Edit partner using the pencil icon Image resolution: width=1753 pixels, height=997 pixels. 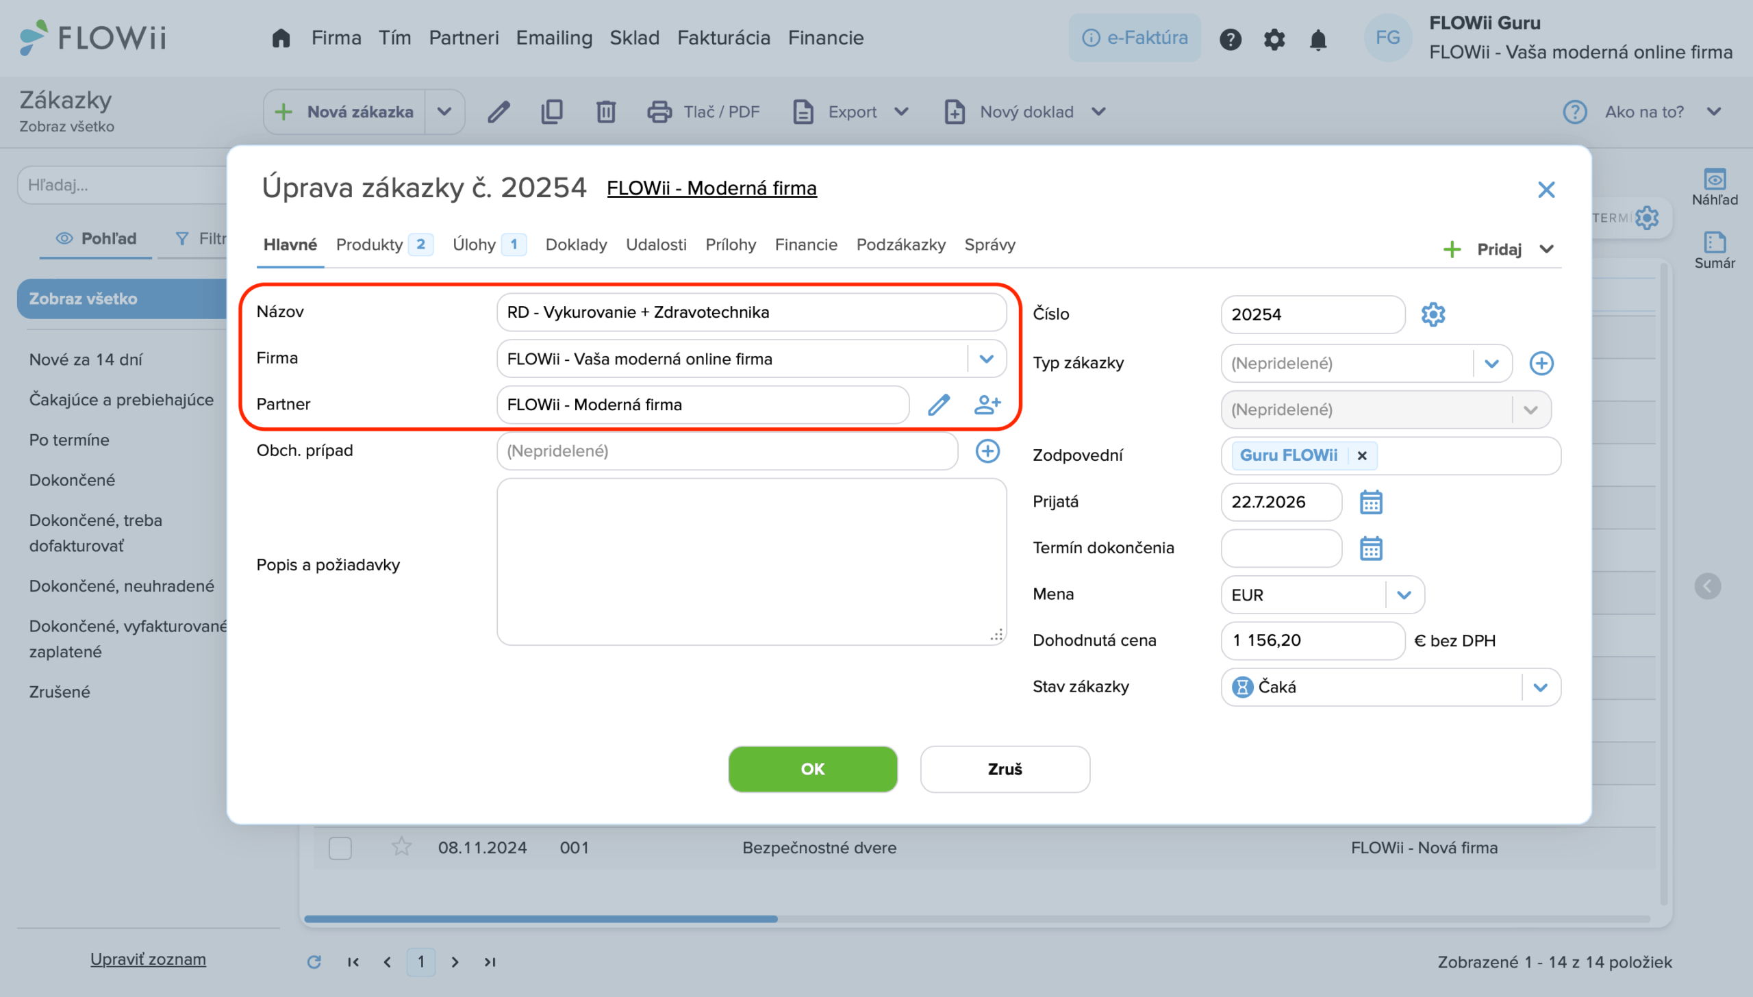click(x=939, y=405)
